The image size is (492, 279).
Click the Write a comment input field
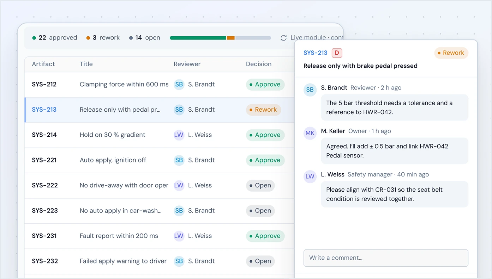386,258
